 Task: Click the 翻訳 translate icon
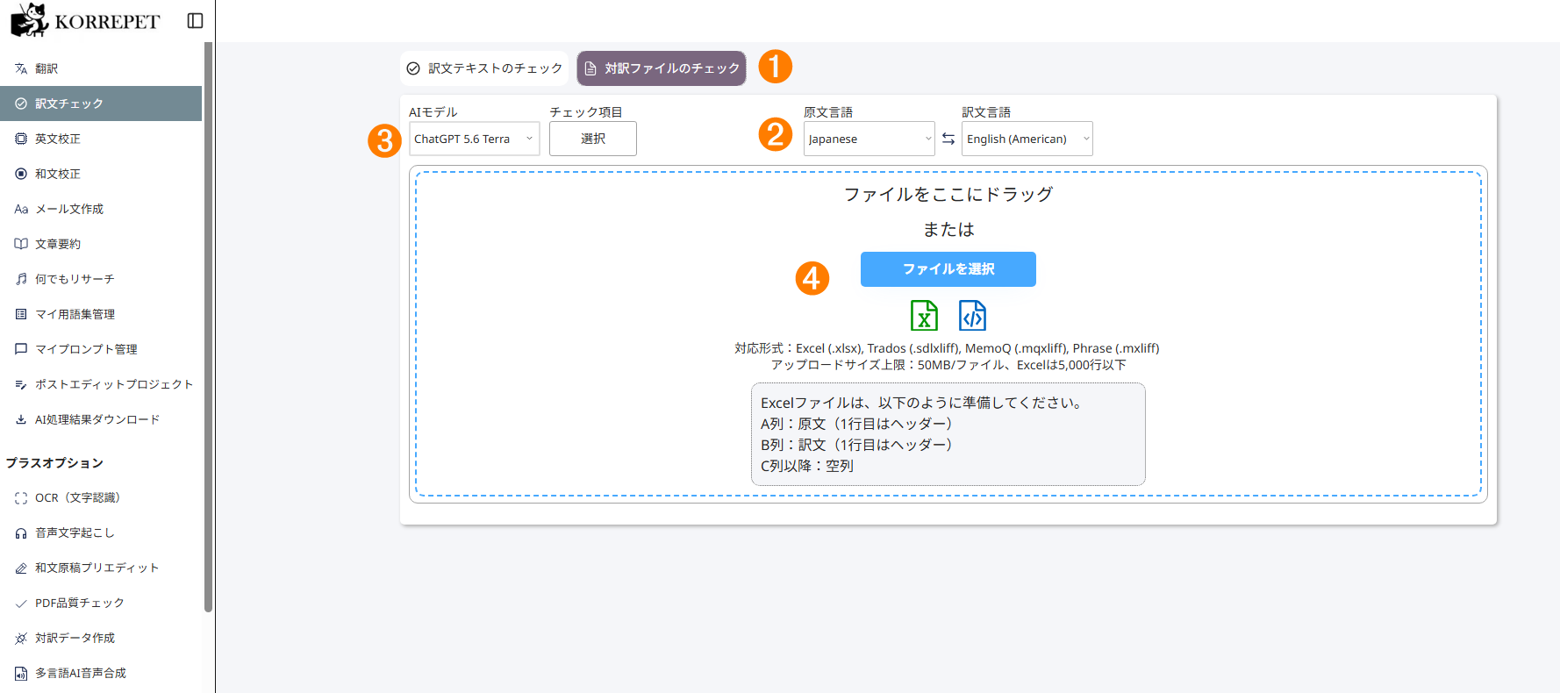click(21, 68)
